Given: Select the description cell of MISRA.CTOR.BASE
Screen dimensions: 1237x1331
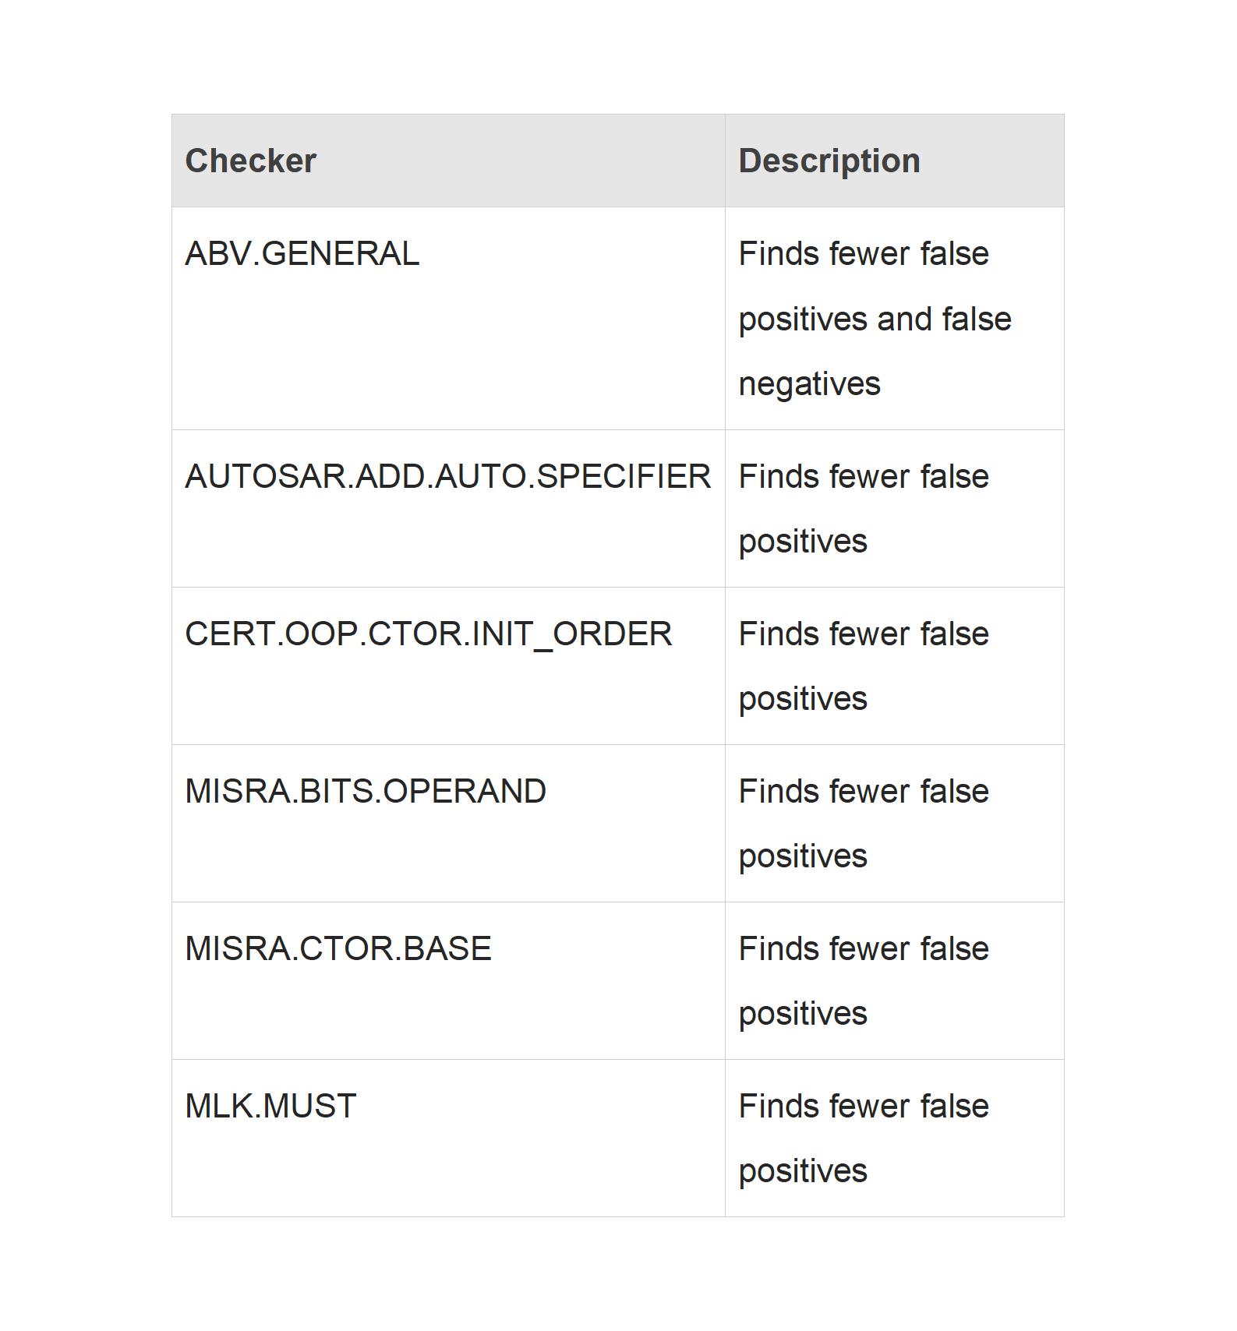Looking at the screenshot, I should [x=863, y=981].
